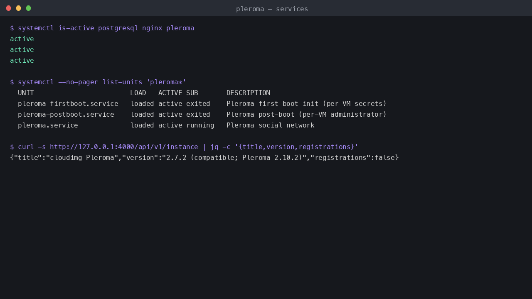Screen dimensions: 532x299
Task: Click the version value '2.7.2 (compatible; Pleroma 2.10.2)'
Action: 234,158
